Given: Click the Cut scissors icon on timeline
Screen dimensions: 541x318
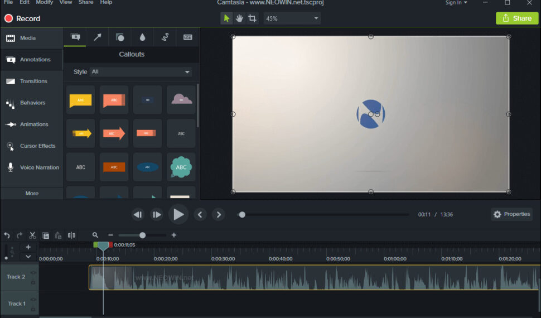Looking at the screenshot, I should [32, 235].
